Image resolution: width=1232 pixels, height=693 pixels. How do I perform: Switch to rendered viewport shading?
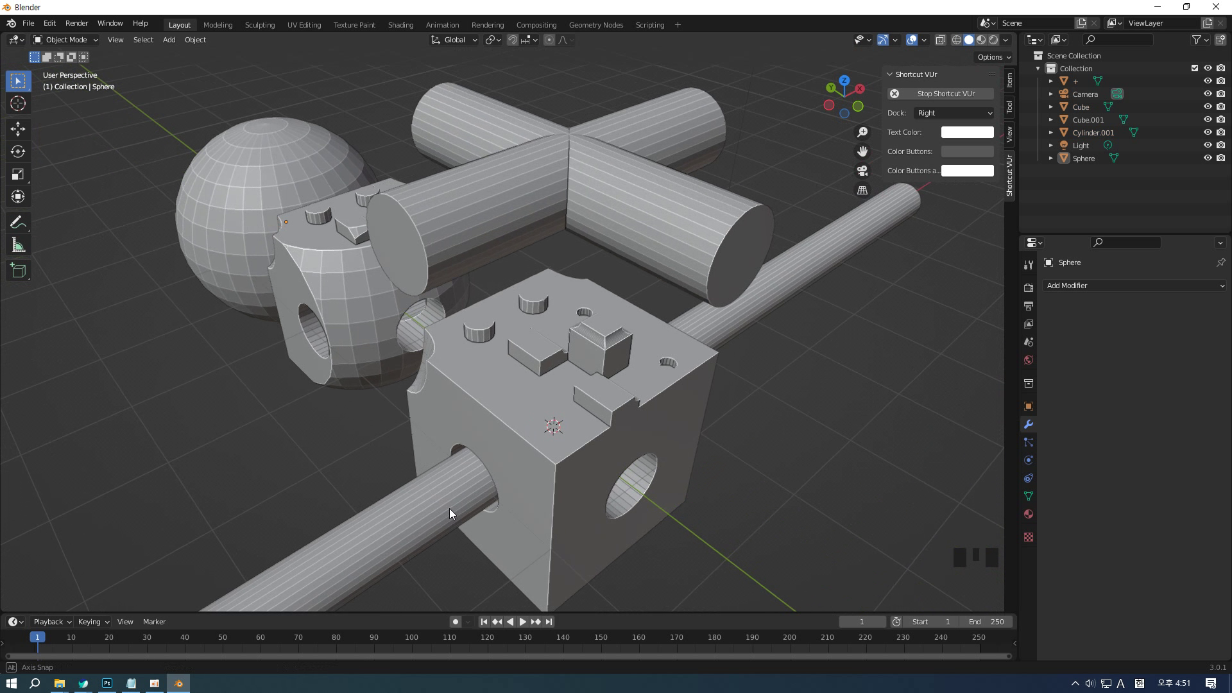(x=993, y=40)
